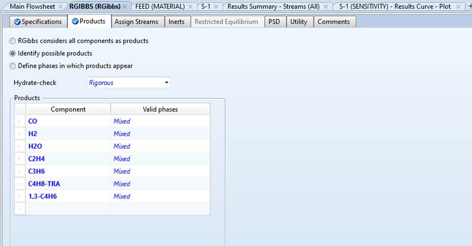Select Define phases in which products appear
The height and width of the screenshot is (246, 472).
[x=13, y=66]
